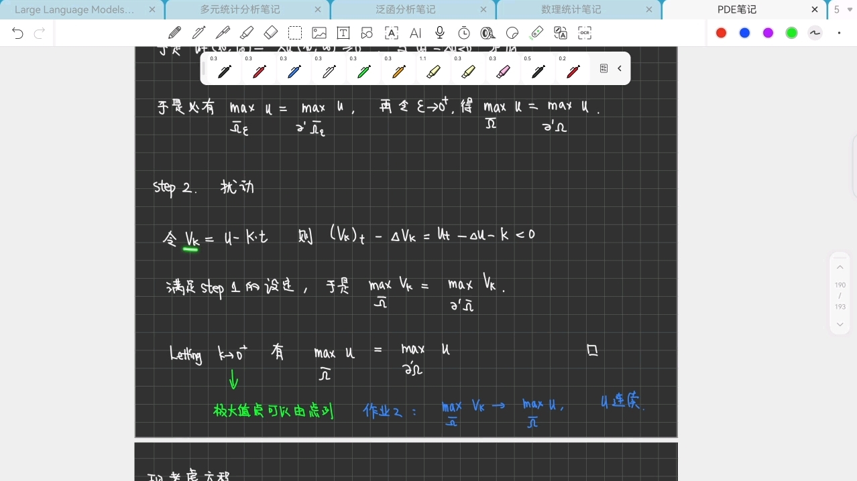
Task: Pick the purple ink color
Action: click(768, 33)
